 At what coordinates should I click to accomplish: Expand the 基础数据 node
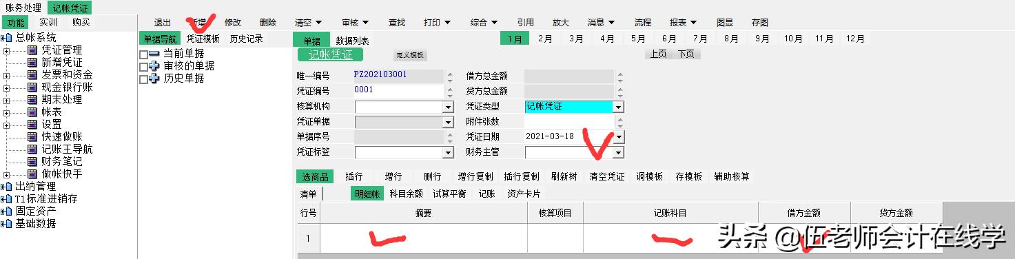[x=3, y=224]
